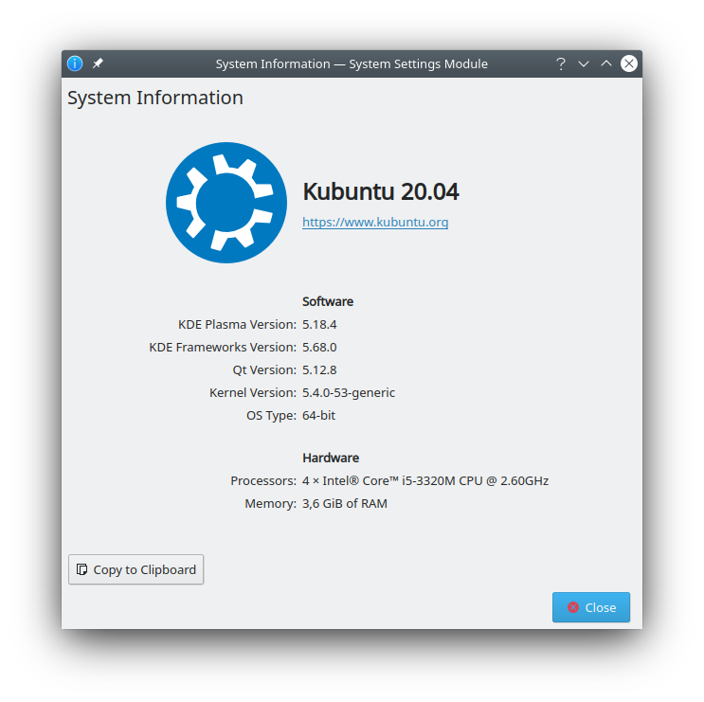
Task: Close window with title bar X
Action: pos(628,63)
